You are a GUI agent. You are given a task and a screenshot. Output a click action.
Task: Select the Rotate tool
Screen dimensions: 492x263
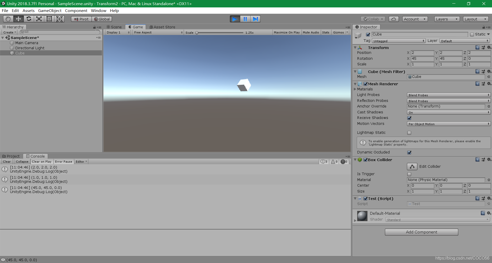(x=29, y=19)
